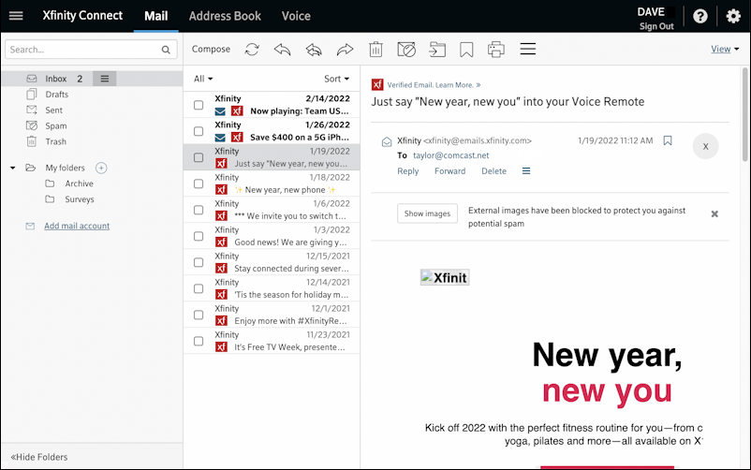Switch to the Voice tab
751x470 pixels.
click(296, 16)
